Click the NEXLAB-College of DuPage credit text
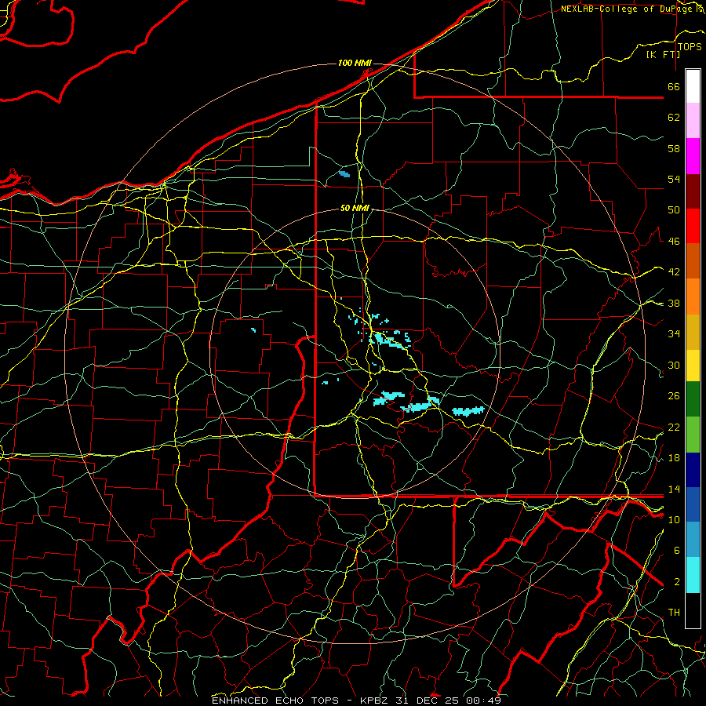Screen dimensions: 706x706 click(x=628, y=9)
